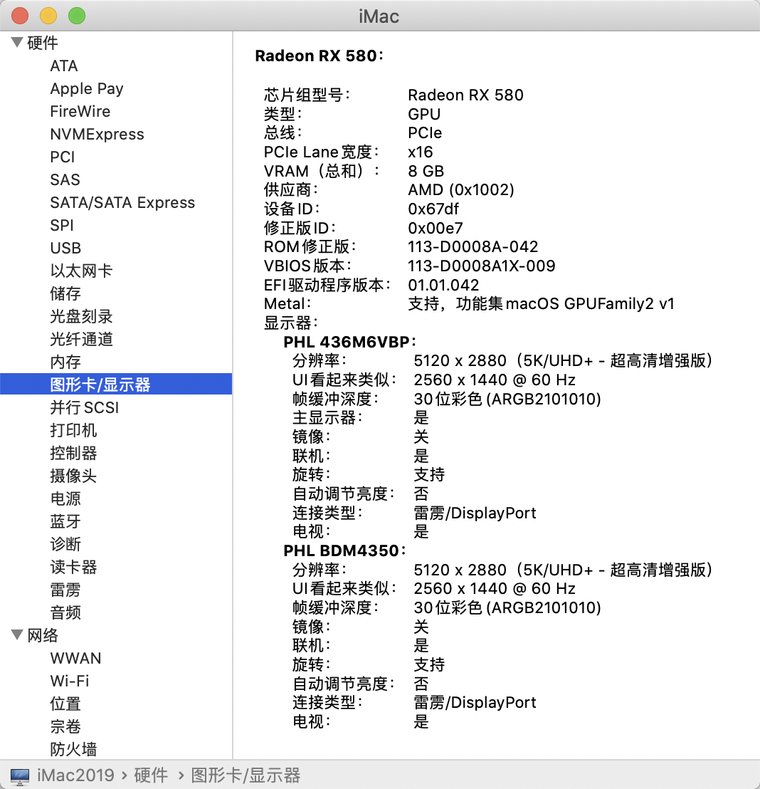Click the Radeon RX 580 heading
Viewport: 760px width, 789px height.
pyautogui.click(x=319, y=56)
